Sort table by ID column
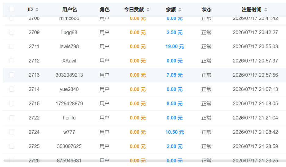Screen dimensions: 286x167 click(37, 10)
